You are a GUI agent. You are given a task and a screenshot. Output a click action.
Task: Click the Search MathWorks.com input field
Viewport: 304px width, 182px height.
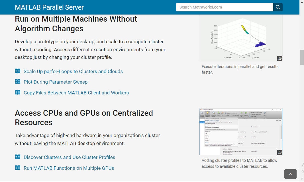(225, 7)
